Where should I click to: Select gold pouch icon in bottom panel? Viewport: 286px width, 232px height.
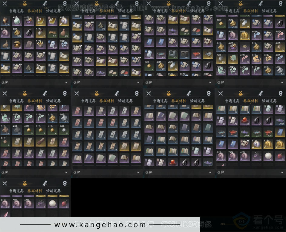pyautogui.click(x=25, y=183)
